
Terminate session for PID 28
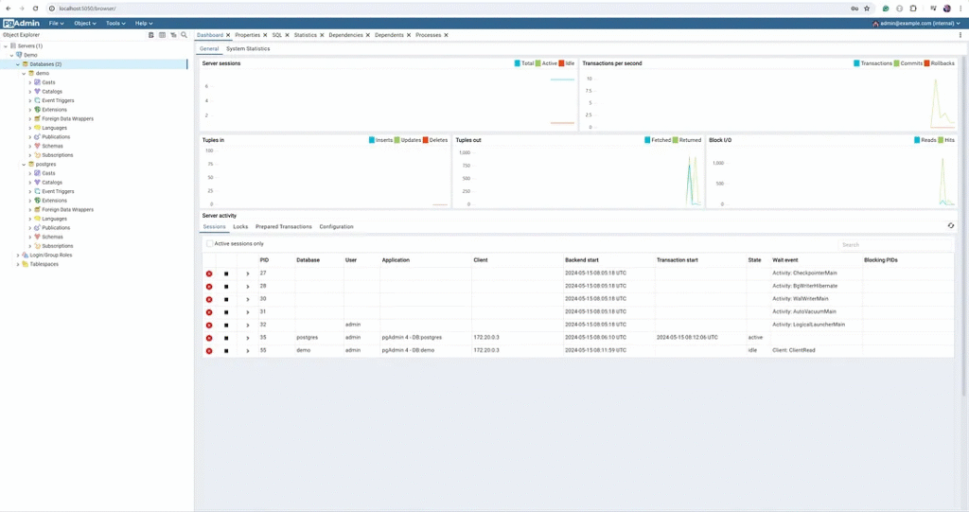click(209, 287)
